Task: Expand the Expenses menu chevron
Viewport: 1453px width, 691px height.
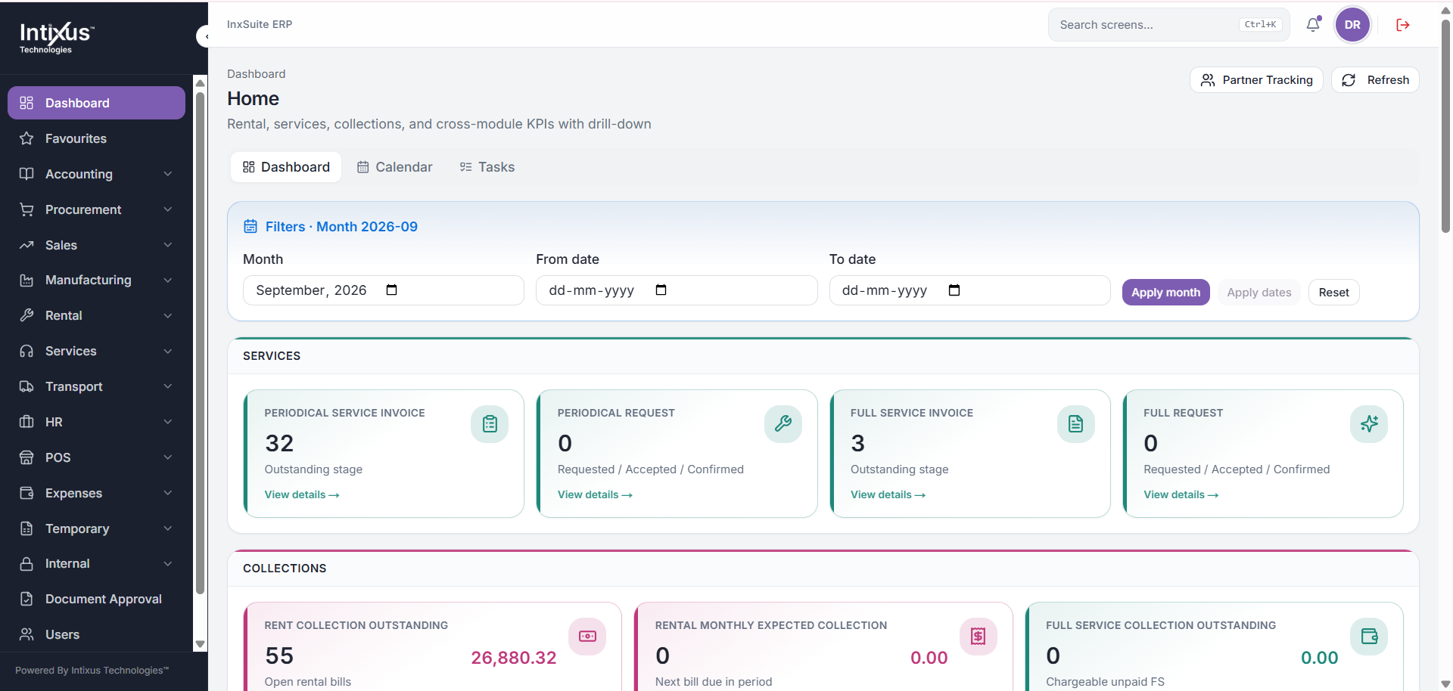Action: tap(168, 493)
